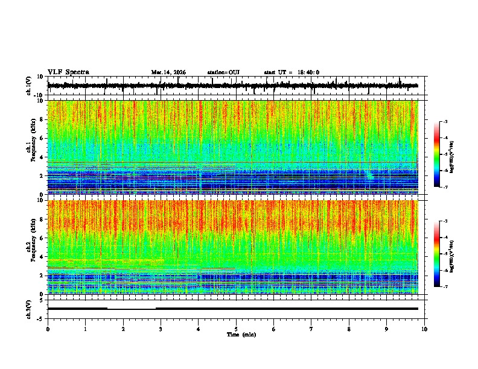Click time axis tick label '3'
478x369 pixels.
(161, 329)
